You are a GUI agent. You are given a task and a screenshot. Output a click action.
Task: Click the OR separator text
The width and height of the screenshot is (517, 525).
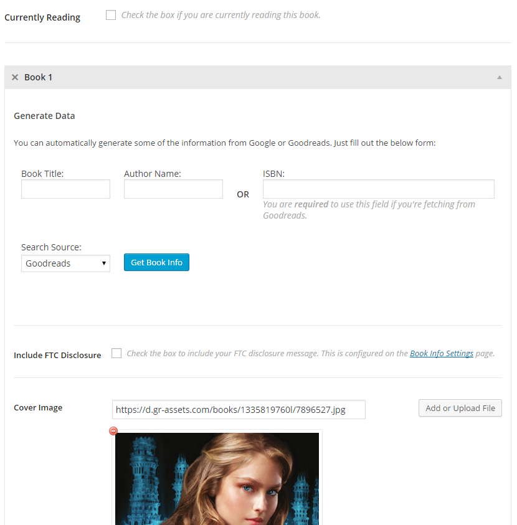(243, 194)
